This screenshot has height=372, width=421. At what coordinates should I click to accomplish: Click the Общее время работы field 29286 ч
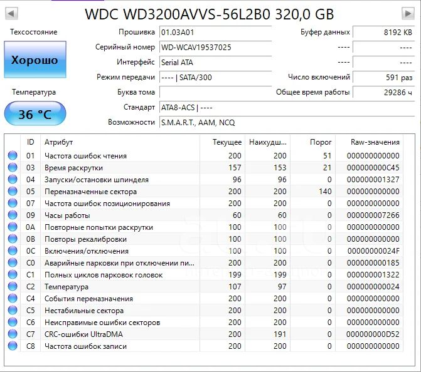click(x=384, y=93)
